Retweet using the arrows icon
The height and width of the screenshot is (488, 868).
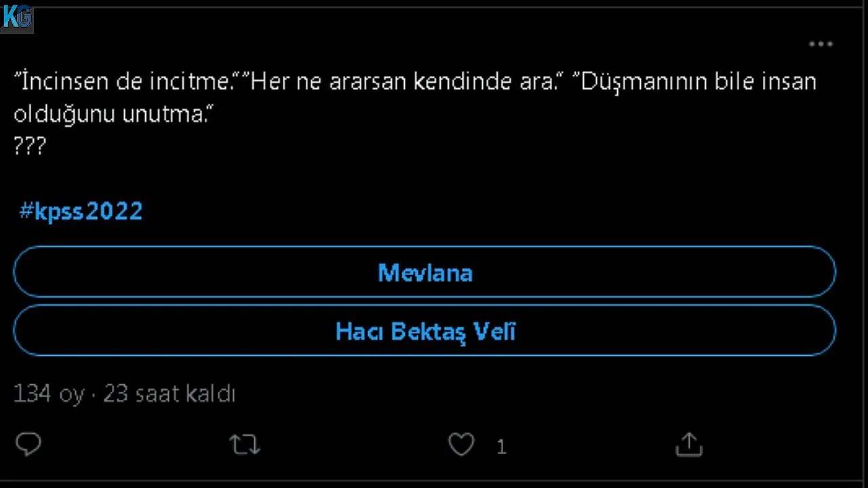(x=244, y=445)
